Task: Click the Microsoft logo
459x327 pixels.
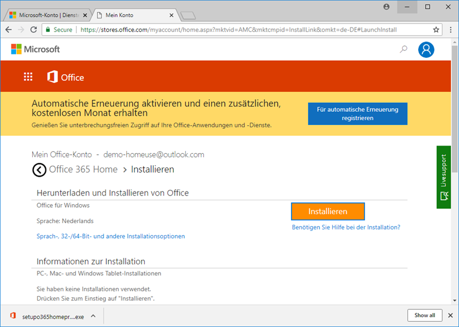Action: pos(35,49)
